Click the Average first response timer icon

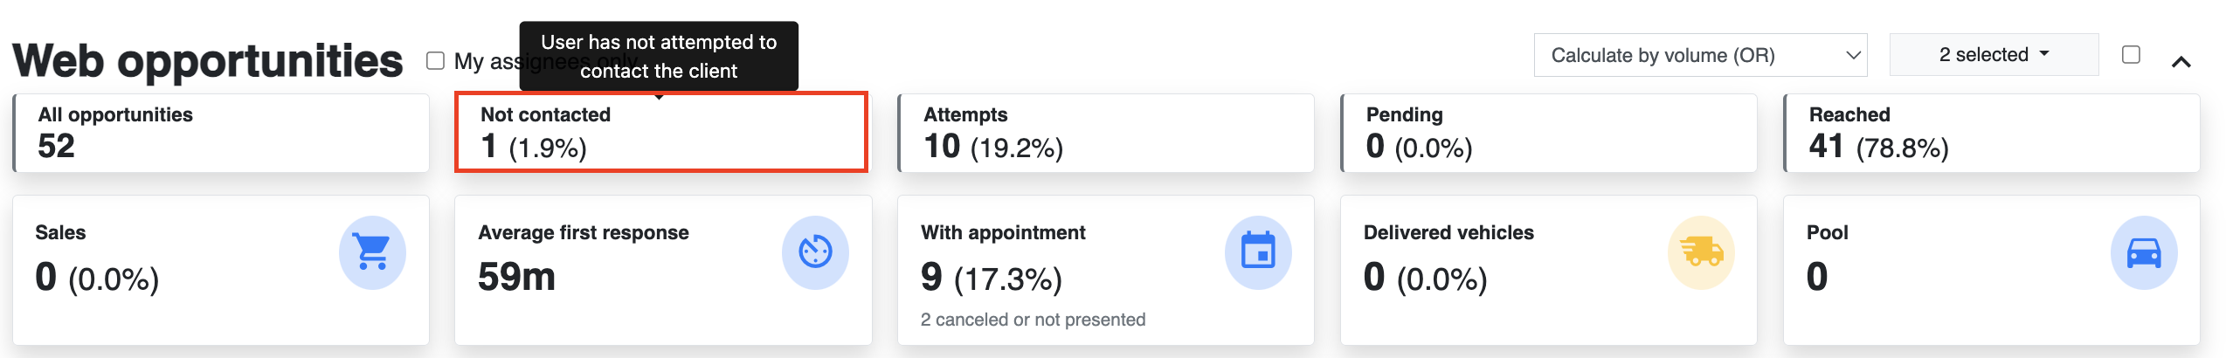click(x=815, y=252)
